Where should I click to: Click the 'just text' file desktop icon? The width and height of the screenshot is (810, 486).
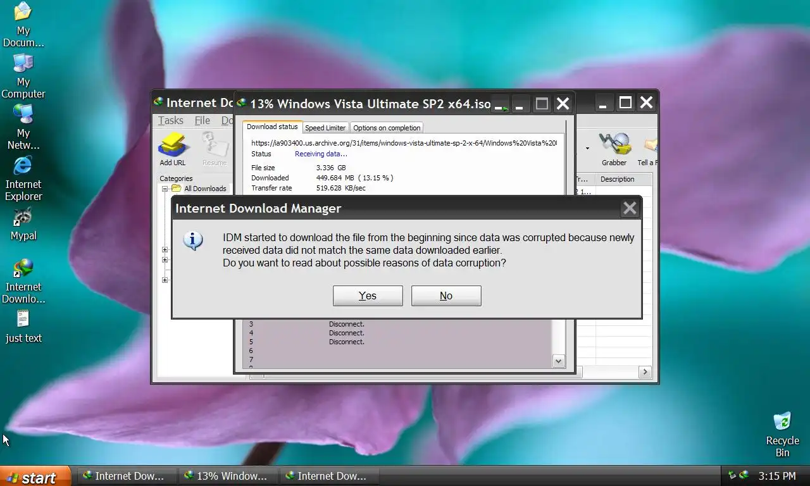tap(23, 327)
